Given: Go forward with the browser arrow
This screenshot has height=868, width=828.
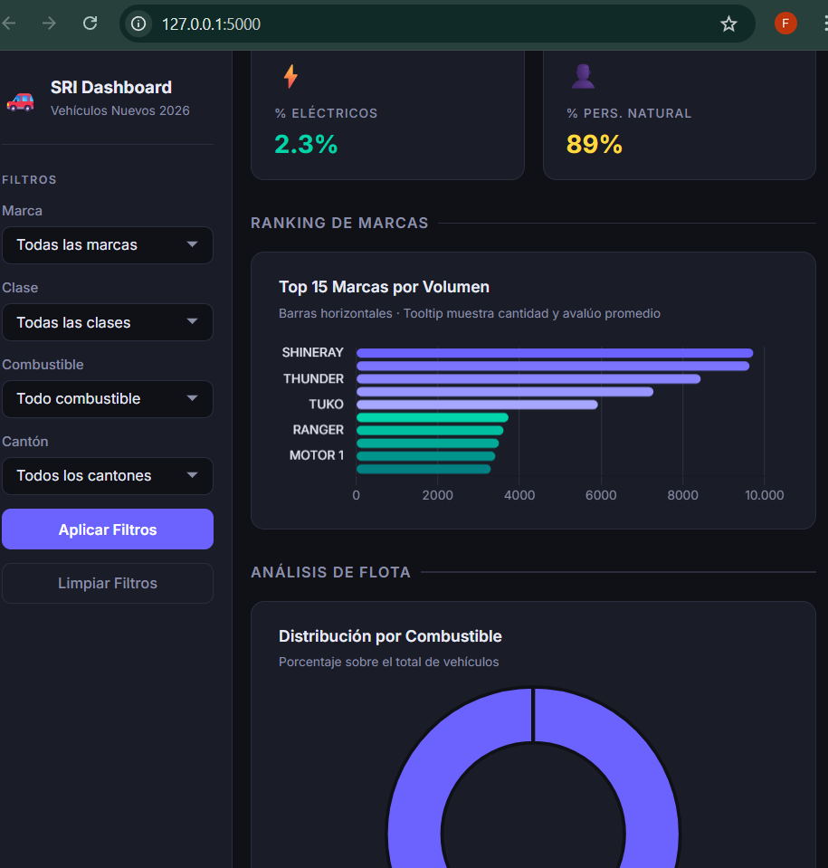Looking at the screenshot, I should 49,24.
